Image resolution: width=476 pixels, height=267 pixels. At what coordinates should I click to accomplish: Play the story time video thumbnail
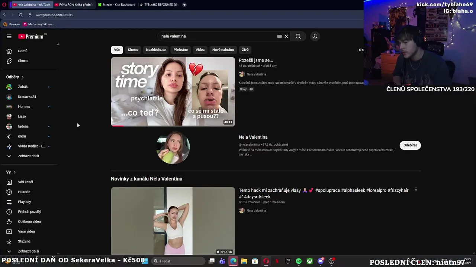[173, 92]
